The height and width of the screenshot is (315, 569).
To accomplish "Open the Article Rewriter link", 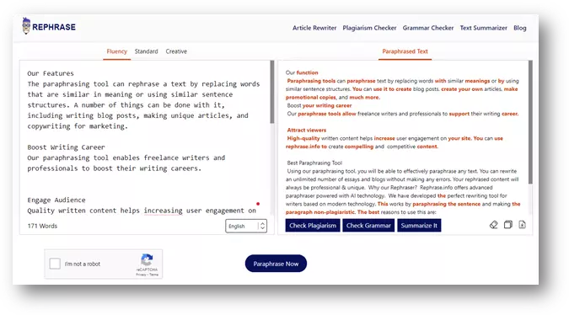I will [314, 28].
